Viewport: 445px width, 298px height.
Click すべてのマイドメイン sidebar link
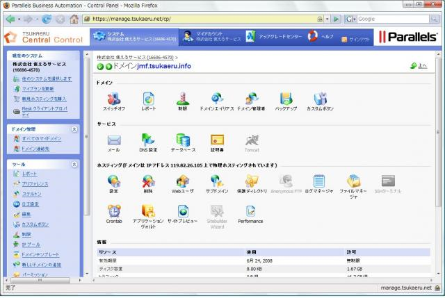pos(42,139)
